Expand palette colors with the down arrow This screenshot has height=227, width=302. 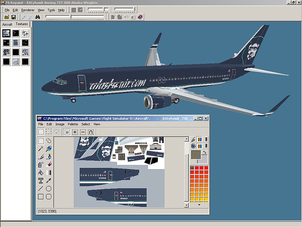click(x=199, y=205)
